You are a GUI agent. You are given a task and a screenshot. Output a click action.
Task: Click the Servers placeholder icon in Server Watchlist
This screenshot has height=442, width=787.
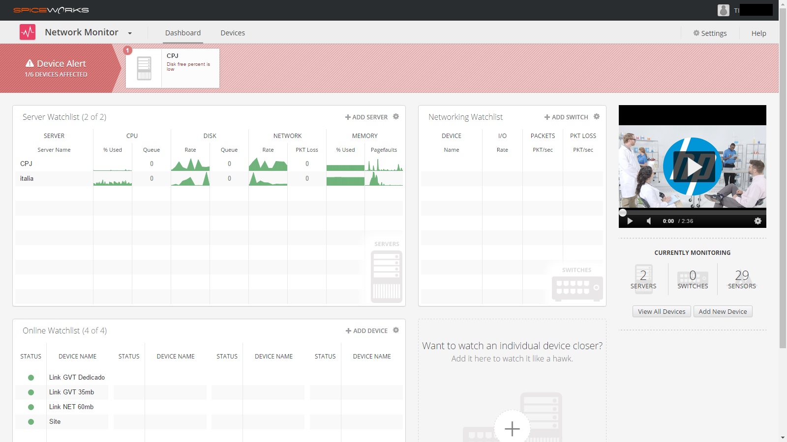(386, 275)
